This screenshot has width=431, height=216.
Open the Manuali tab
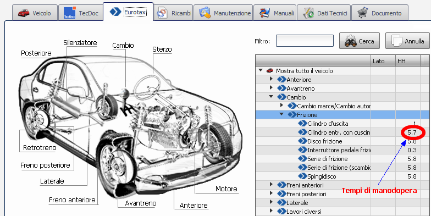275,13
